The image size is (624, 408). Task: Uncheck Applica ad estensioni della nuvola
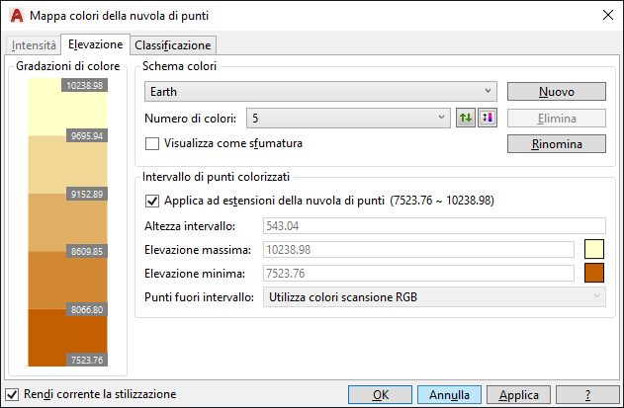152,201
